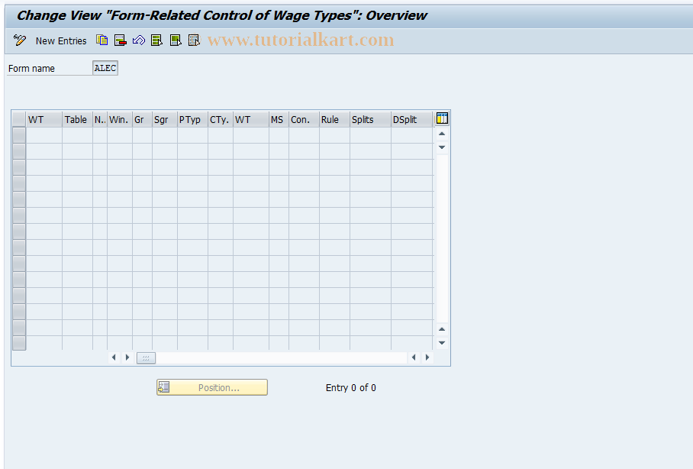Select the Gr column header

click(142, 119)
